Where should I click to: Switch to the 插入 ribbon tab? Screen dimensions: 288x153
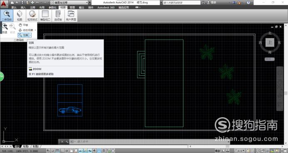23,7
